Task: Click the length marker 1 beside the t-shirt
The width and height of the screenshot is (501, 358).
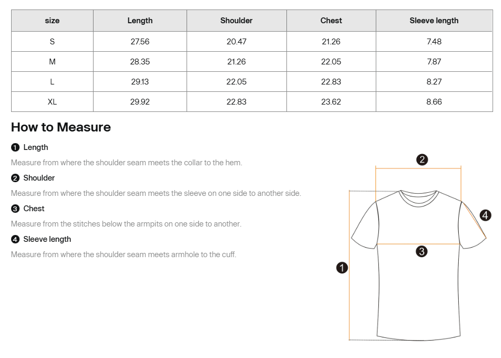Action: pos(342,268)
